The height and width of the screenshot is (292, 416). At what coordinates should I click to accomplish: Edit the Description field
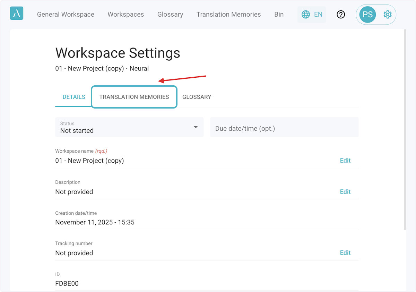coord(345,192)
